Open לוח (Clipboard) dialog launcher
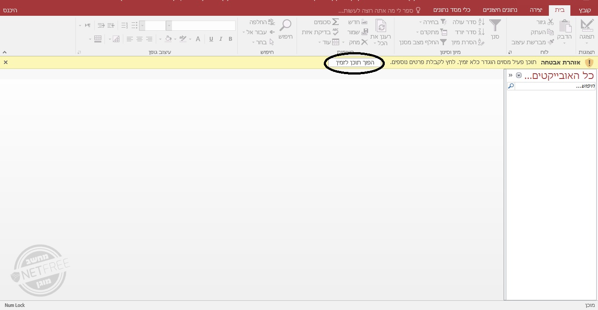This screenshot has height=310, width=598. [x=509, y=52]
